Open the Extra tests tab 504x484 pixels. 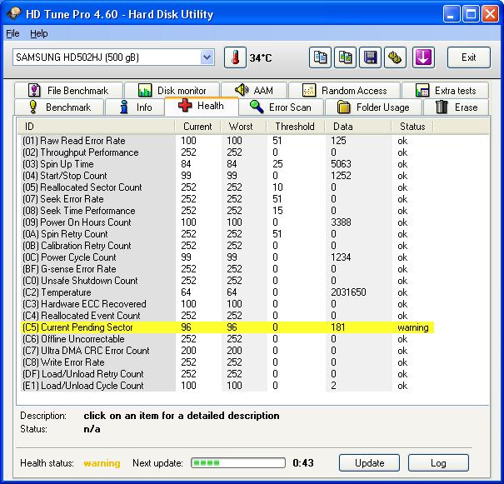coord(445,90)
